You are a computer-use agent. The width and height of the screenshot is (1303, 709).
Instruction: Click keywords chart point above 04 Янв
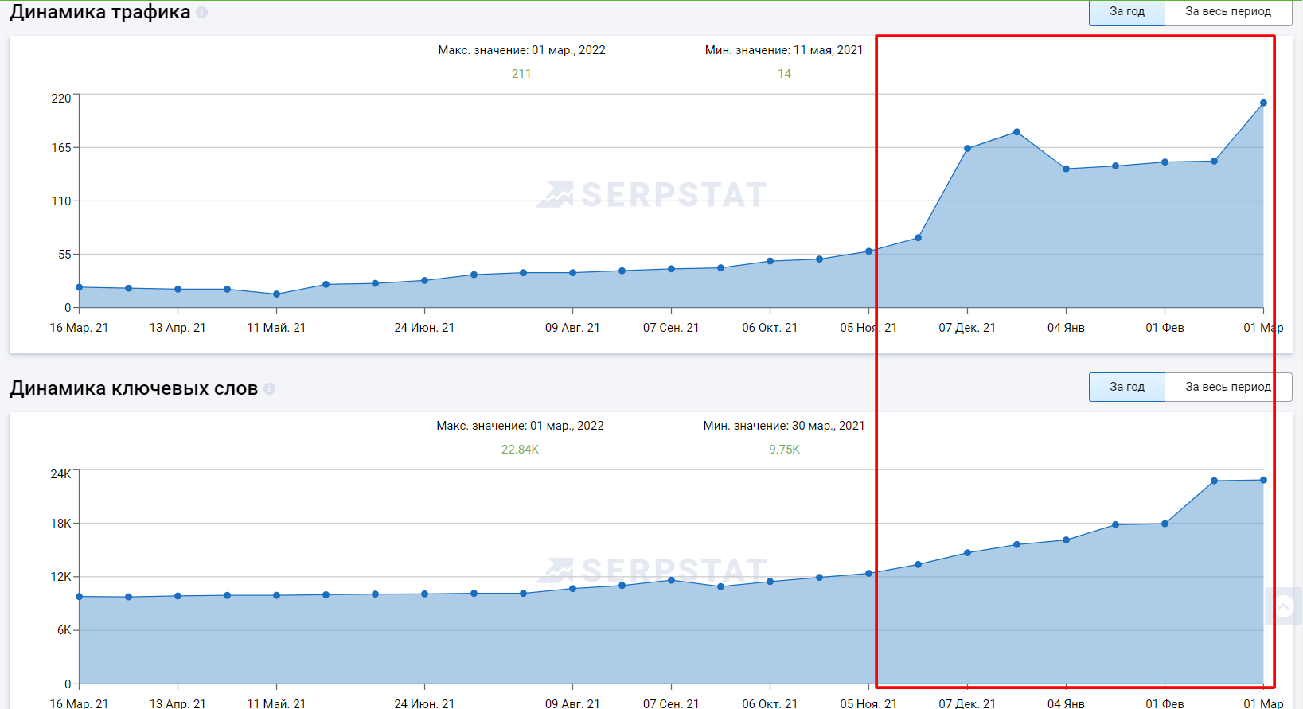pyautogui.click(x=1066, y=540)
